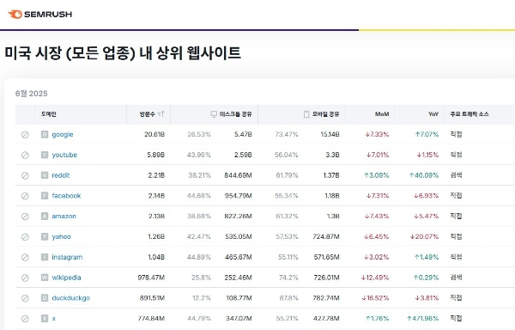Click yahoo YoY value 20.07%
This screenshot has height=330, width=515.
[x=424, y=236]
